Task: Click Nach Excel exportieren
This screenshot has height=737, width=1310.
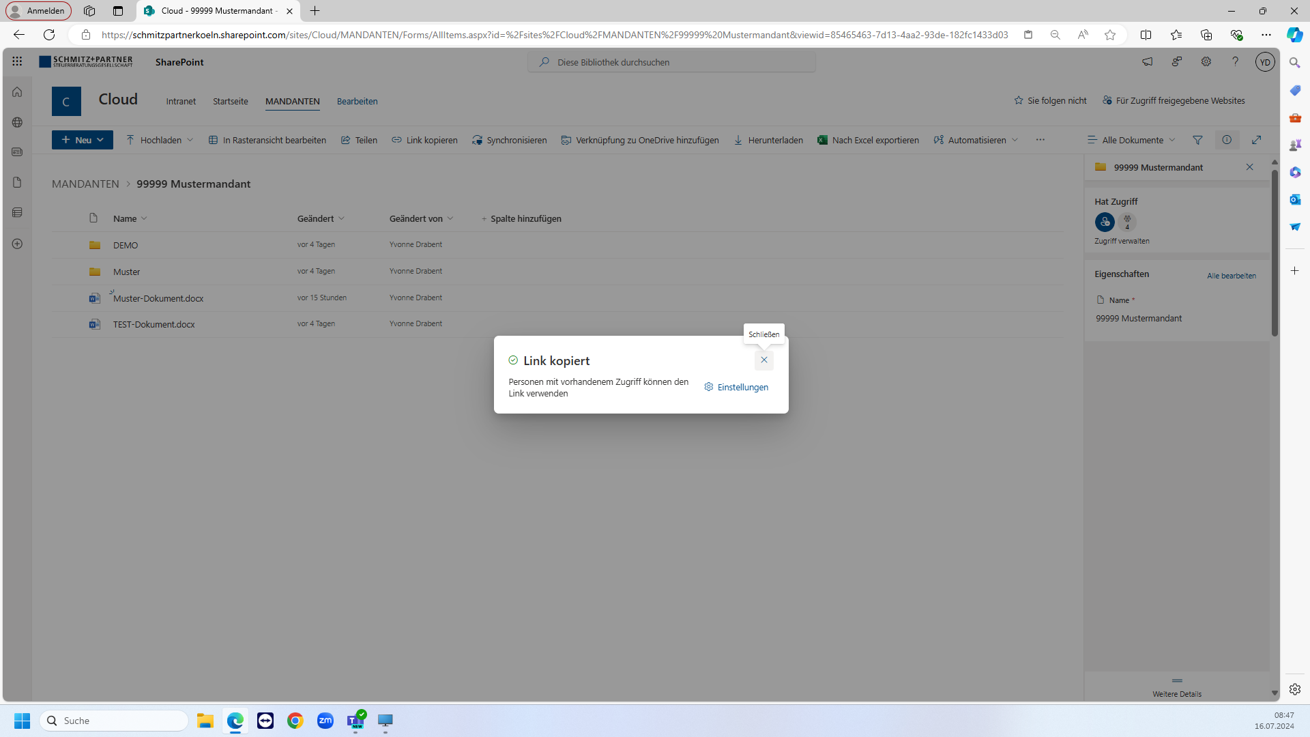Action: pyautogui.click(x=868, y=140)
